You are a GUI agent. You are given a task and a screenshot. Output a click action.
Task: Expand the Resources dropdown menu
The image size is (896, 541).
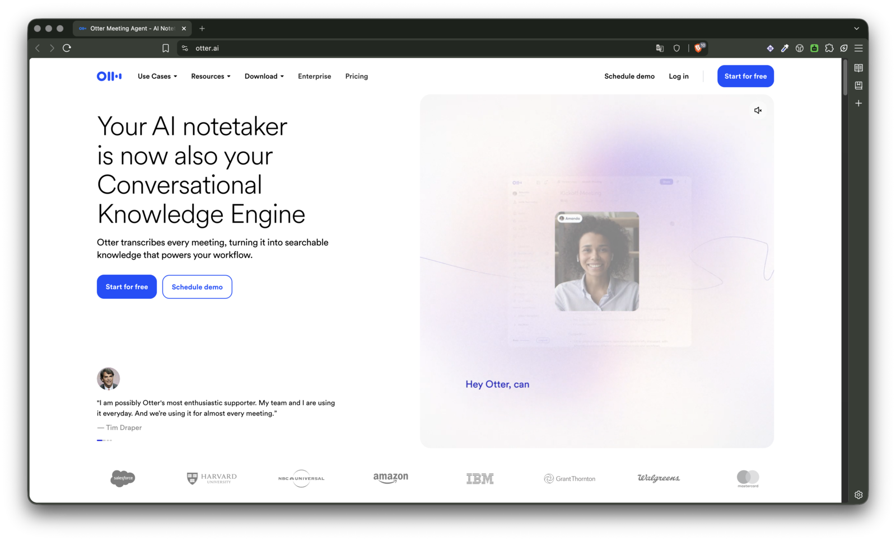[x=211, y=76]
